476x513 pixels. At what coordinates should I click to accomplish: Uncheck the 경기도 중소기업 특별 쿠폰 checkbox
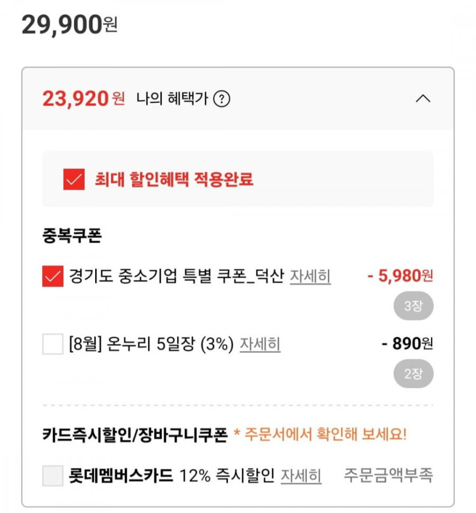(52, 276)
